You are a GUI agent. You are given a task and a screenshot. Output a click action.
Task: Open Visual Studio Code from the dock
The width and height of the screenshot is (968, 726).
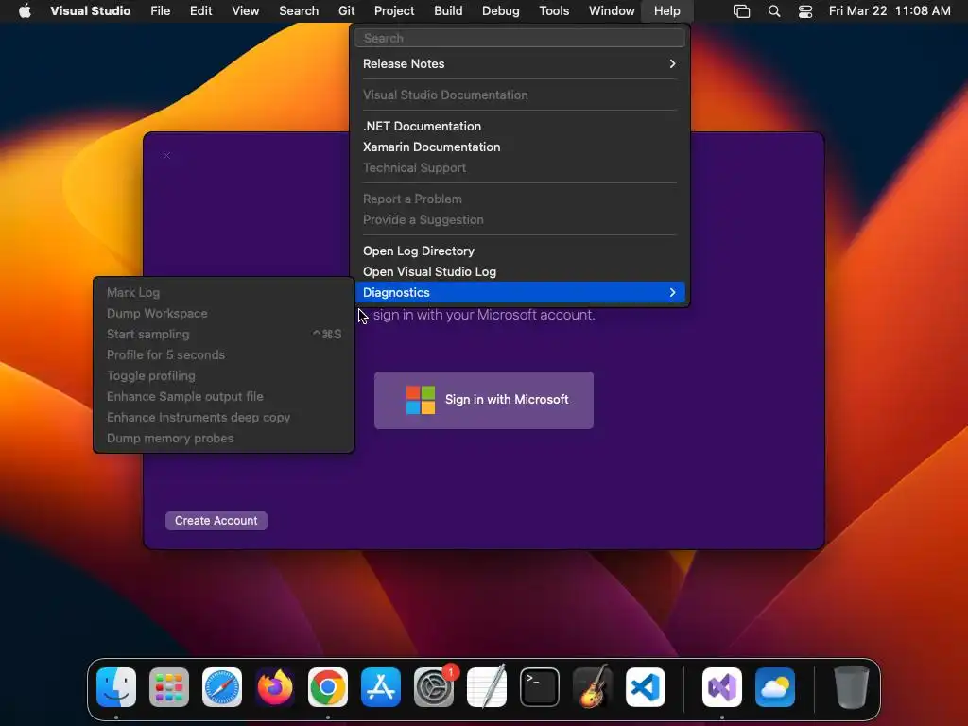pos(646,687)
